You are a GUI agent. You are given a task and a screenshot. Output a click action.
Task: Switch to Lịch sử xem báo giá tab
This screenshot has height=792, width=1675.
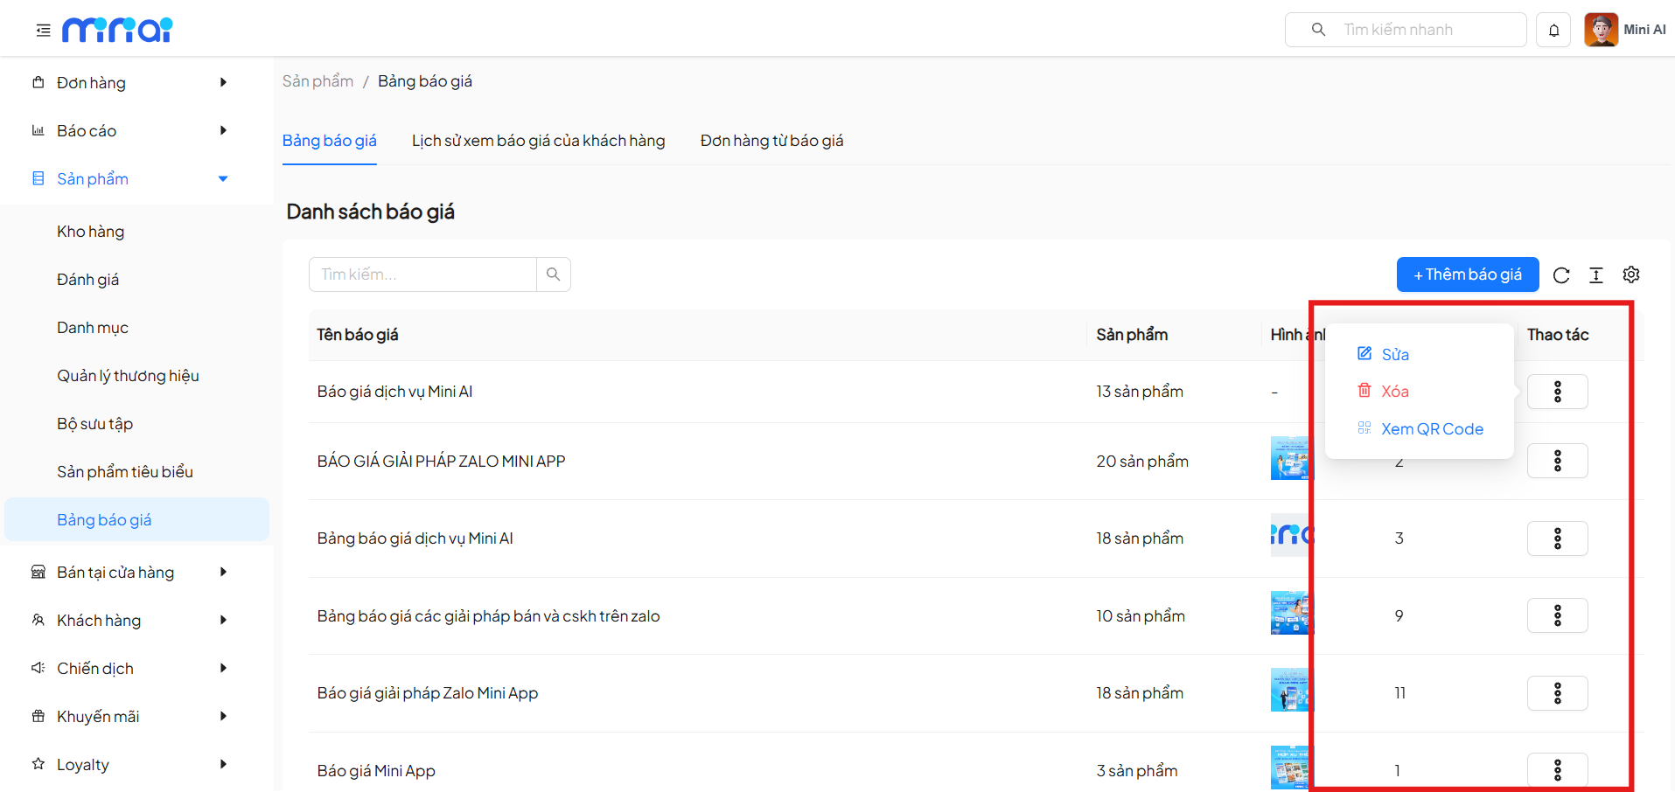[x=538, y=141]
